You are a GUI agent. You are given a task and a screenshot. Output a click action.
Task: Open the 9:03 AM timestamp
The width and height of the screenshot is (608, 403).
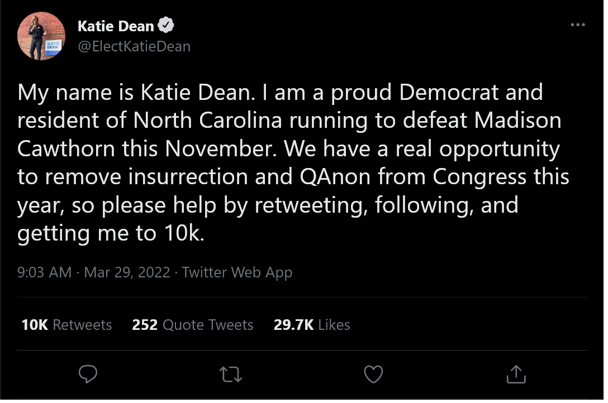coord(44,272)
